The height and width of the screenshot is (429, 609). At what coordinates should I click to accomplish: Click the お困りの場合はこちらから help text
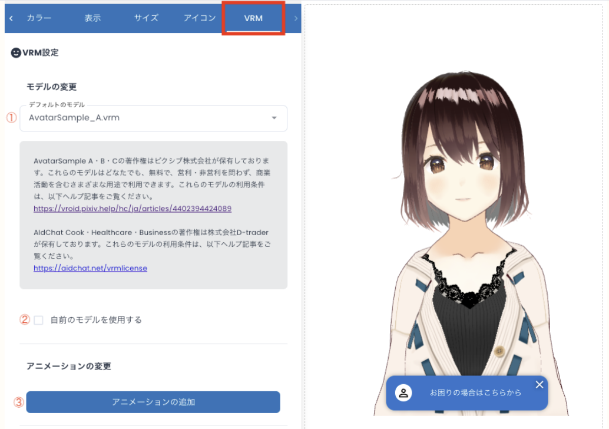click(475, 392)
